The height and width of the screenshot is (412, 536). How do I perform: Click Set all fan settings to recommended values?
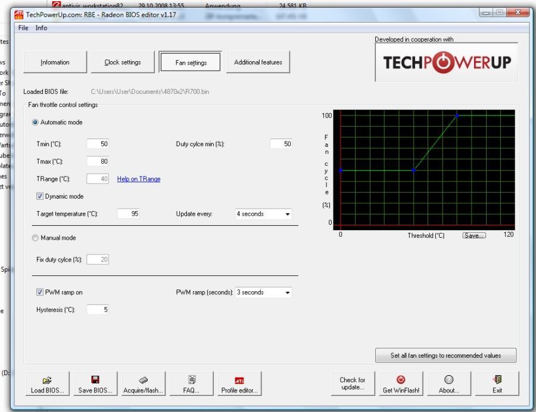click(445, 356)
